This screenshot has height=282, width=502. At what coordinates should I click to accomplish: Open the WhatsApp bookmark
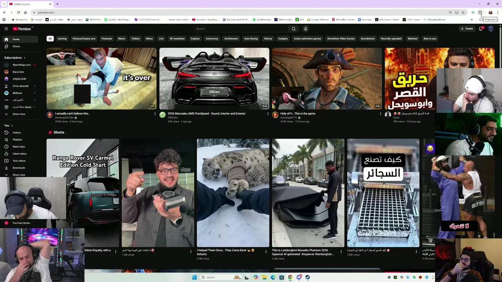click(262, 20)
